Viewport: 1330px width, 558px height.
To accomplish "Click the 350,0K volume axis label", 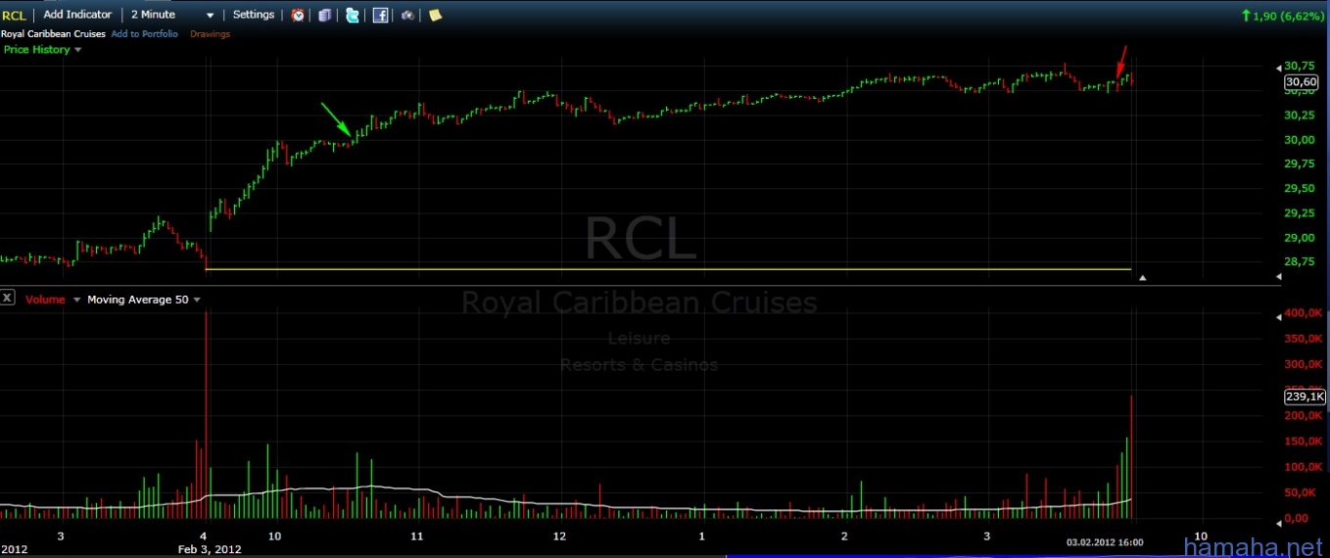I will tap(1305, 340).
